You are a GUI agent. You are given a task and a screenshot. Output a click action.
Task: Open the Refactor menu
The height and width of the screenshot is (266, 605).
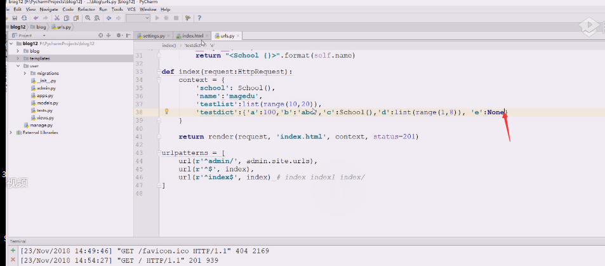(86, 9)
